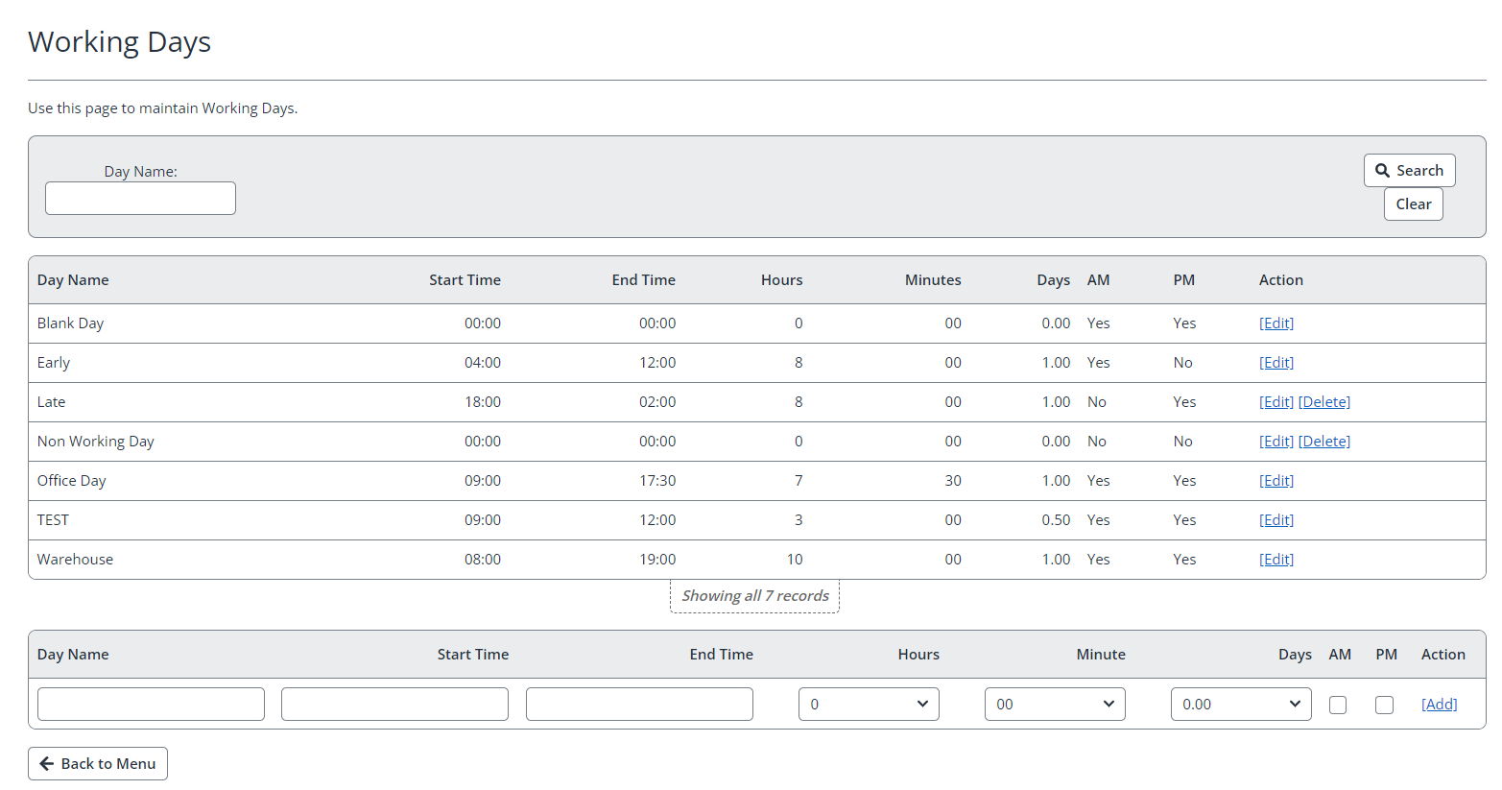The image size is (1502, 790).
Task: Click the new Day Name input in add row
Action: (151, 705)
